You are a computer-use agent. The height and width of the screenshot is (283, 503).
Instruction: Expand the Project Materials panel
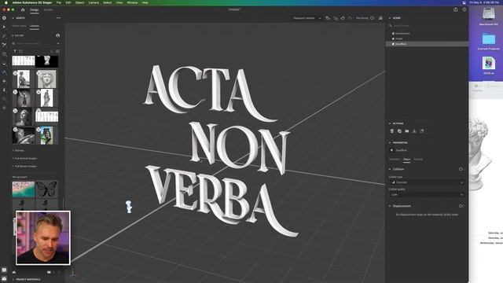tap(13, 280)
